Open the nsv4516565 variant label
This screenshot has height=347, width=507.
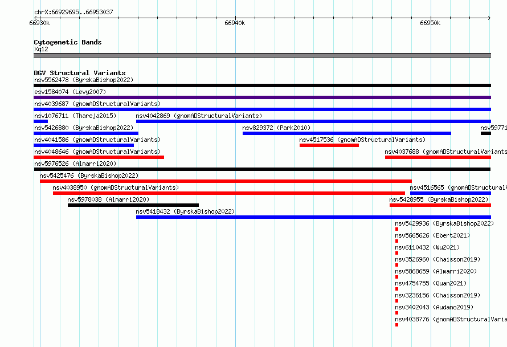[459, 187]
